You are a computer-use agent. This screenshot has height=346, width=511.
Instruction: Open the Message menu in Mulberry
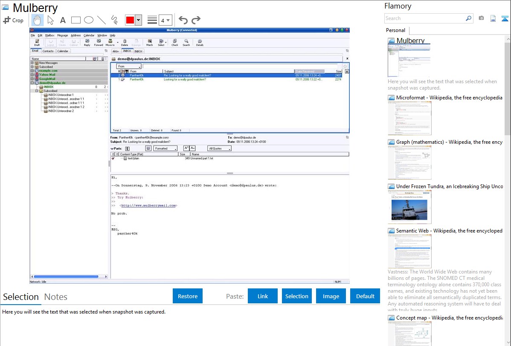click(x=63, y=35)
